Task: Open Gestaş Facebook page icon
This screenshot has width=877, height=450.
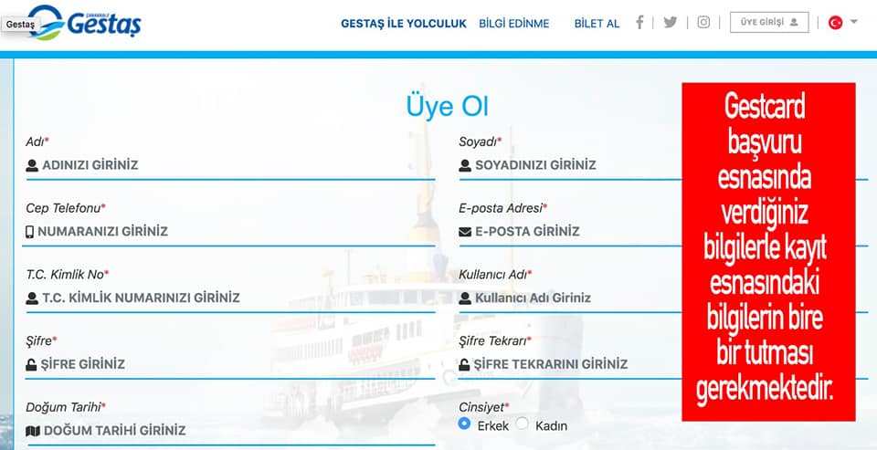Action: click(639, 22)
